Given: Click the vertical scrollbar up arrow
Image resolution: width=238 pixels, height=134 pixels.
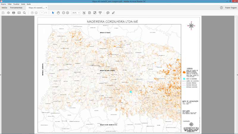Looking at the screenshot, I should (235, 17).
